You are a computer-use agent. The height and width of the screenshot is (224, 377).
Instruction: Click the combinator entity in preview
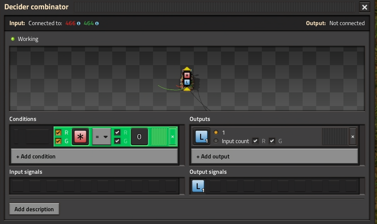click(187, 79)
